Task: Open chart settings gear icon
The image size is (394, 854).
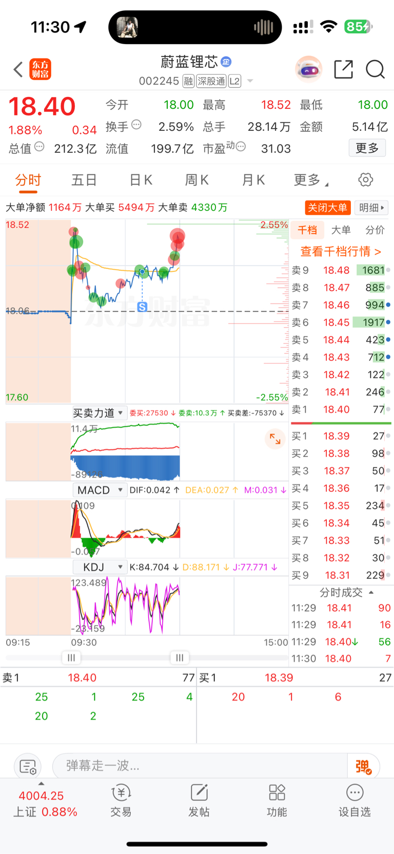Action: [x=365, y=180]
